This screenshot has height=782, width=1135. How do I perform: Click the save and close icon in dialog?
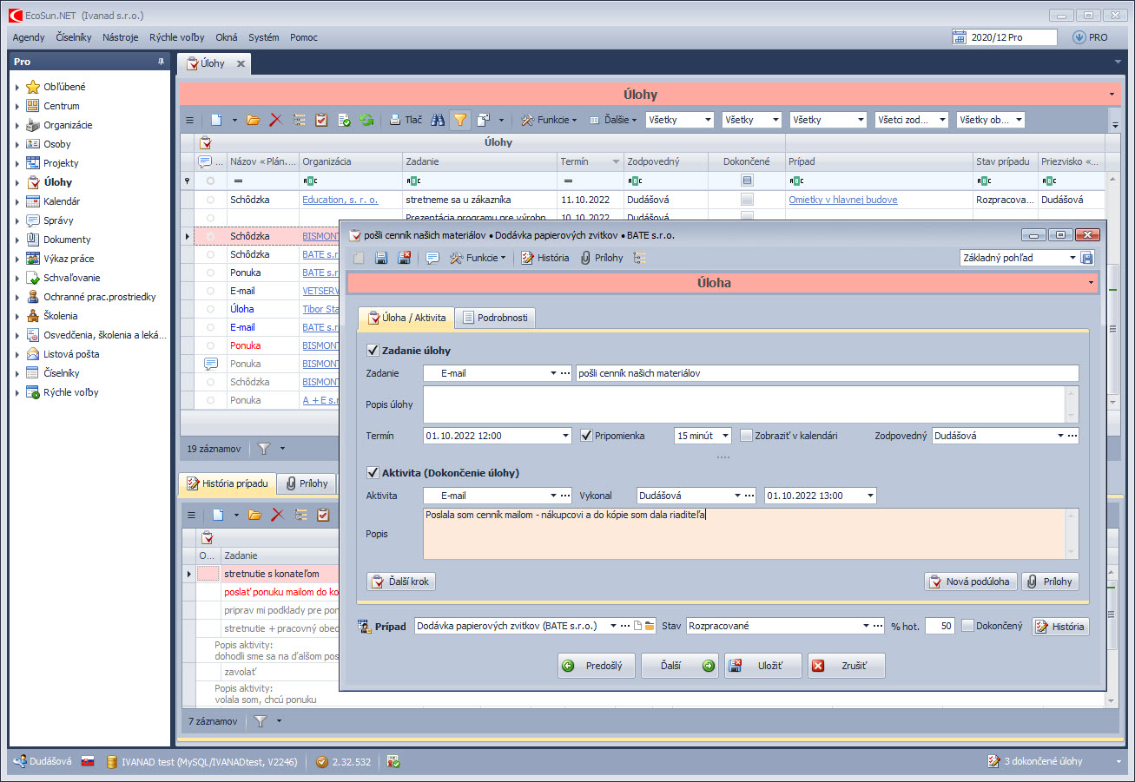404,258
